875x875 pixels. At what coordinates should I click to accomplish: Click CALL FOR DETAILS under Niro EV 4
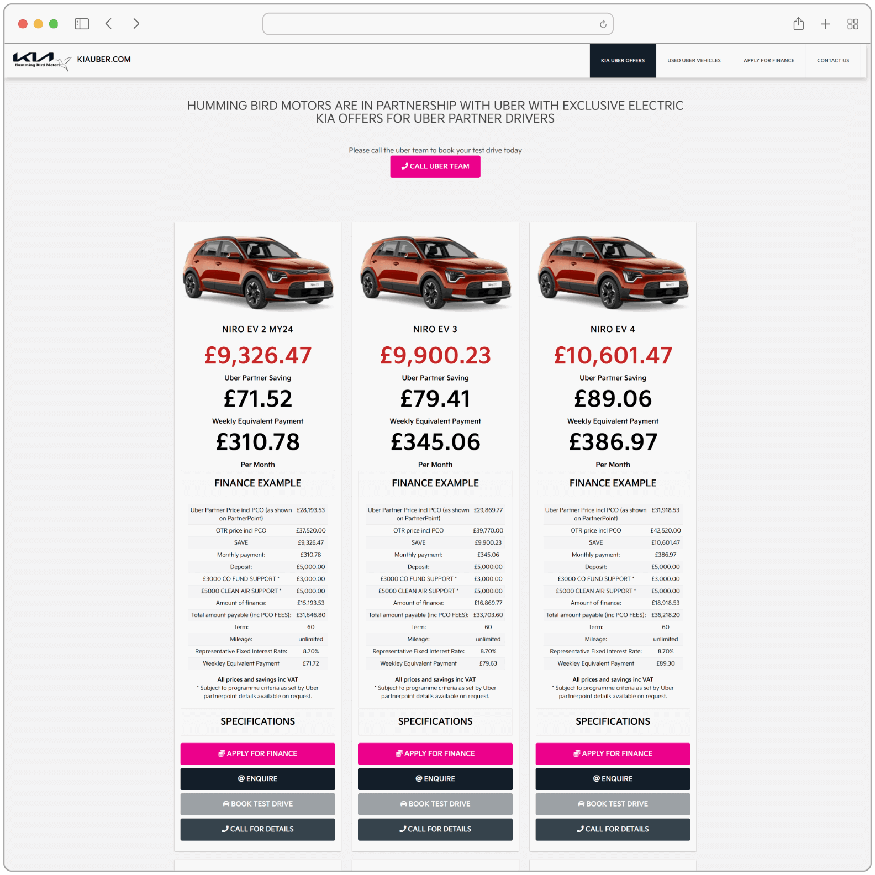click(613, 829)
